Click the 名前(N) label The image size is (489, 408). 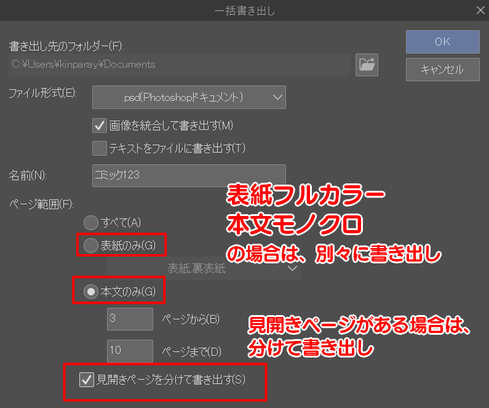[x=28, y=175]
